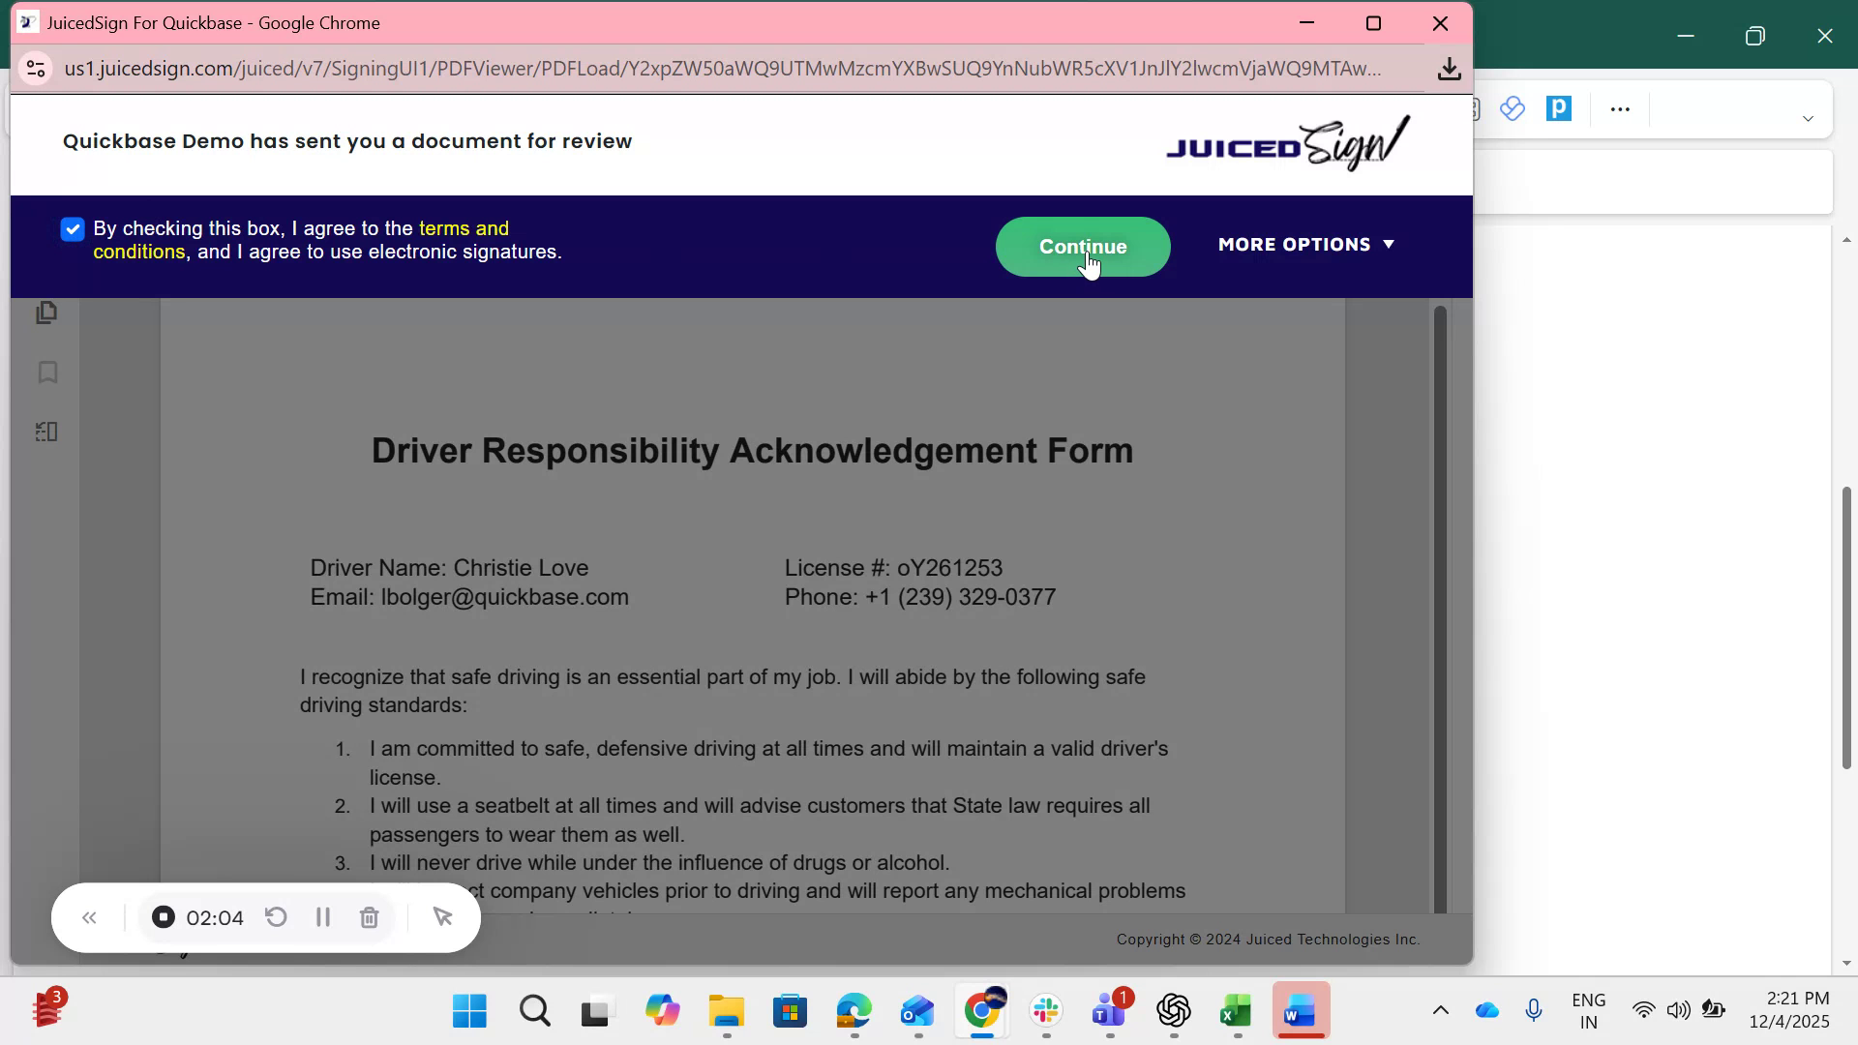This screenshot has width=1858, height=1045.
Task: Delete the current recording
Action: 369,917
